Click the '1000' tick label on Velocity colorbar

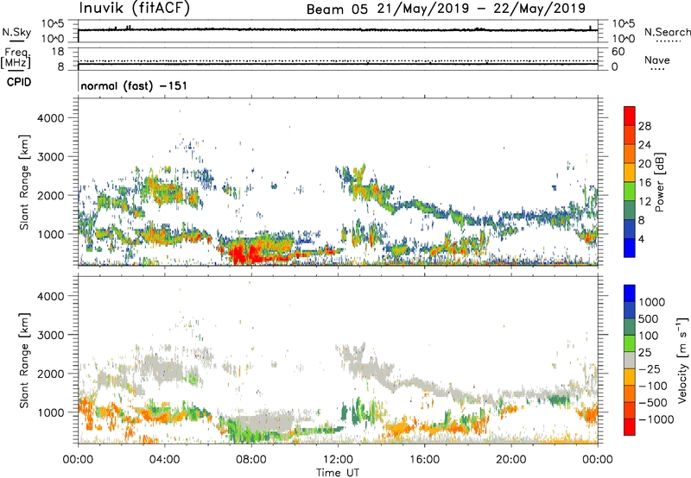(x=651, y=302)
